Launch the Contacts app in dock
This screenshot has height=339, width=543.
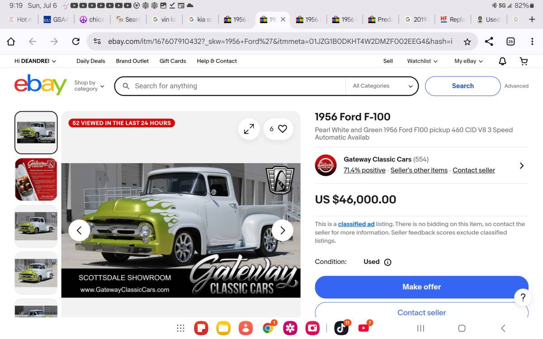pos(246,328)
